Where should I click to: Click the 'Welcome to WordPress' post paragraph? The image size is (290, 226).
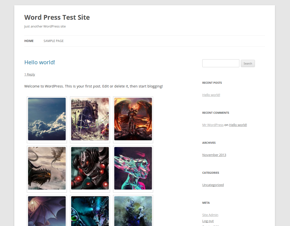point(93,86)
